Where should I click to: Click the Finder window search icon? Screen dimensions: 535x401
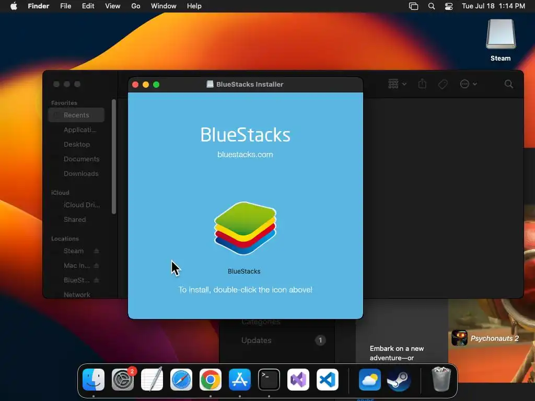[x=509, y=84]
